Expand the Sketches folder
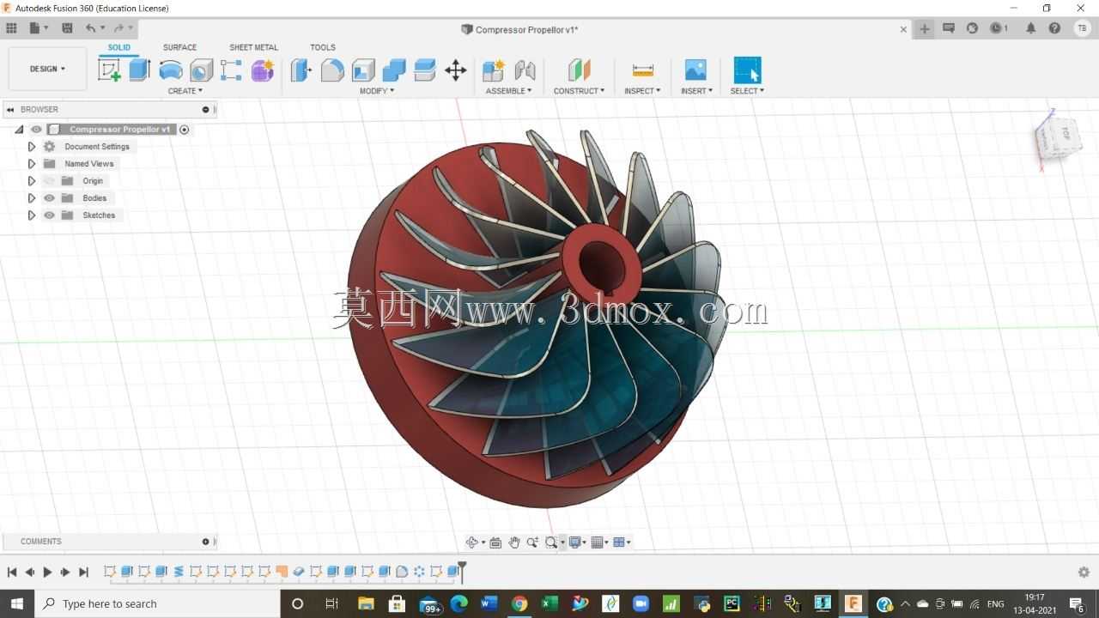This screenshot has width=1099, height=618. coord(32,215)
